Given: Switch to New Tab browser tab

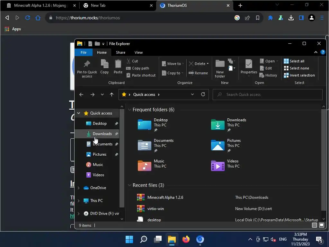Looking at the screenshot, I should [x=118, y=5].
